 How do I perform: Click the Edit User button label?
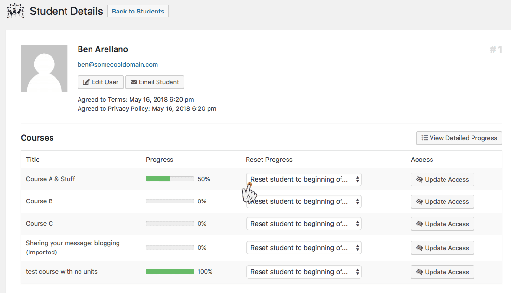(105, 82)
